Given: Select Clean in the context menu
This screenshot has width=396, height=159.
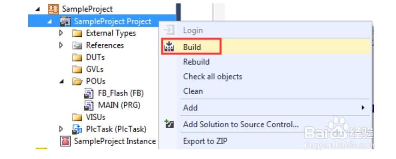Looking at the screenshot, I should (193, 91).
